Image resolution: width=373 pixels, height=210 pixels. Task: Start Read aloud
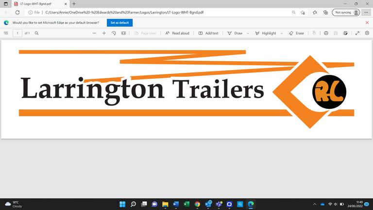177,33
